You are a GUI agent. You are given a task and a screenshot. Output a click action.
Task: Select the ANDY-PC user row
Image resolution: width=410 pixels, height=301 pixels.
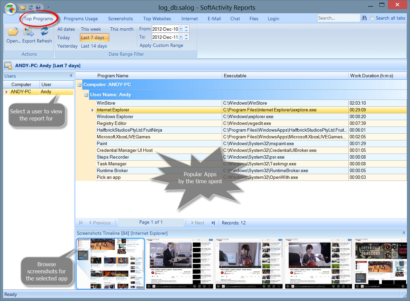point(38,91)
